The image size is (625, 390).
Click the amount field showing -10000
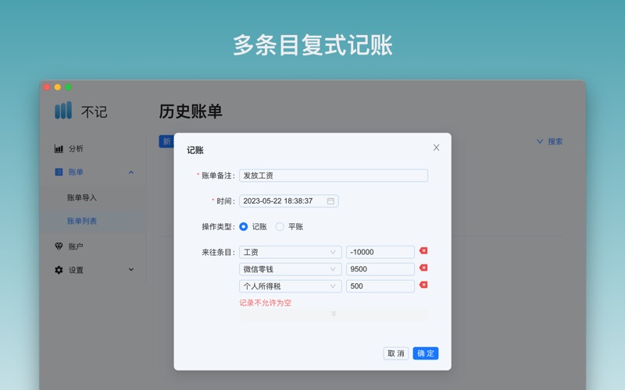click(380, 252)
